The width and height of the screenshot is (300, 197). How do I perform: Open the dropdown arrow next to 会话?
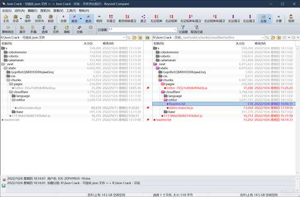click(x=21, y=19)
